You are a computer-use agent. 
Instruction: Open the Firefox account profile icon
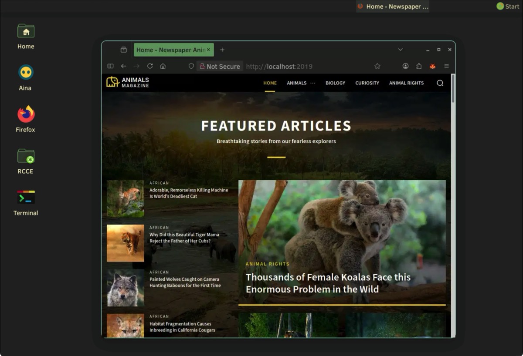coord(405,66)
